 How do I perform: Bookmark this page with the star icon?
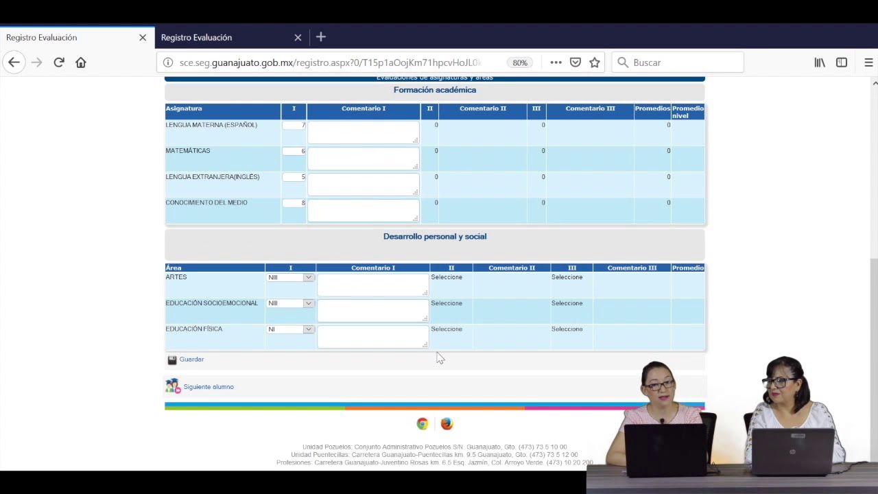[x=595, y=62]
